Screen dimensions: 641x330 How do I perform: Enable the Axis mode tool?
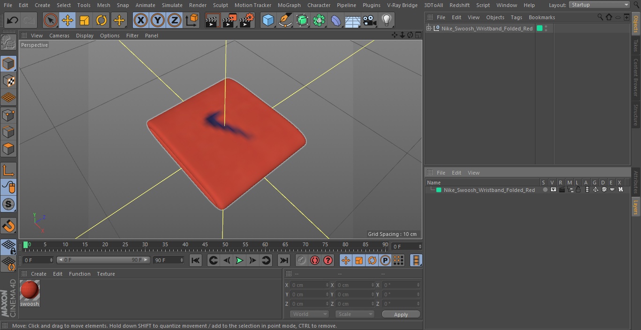point(8,171)
